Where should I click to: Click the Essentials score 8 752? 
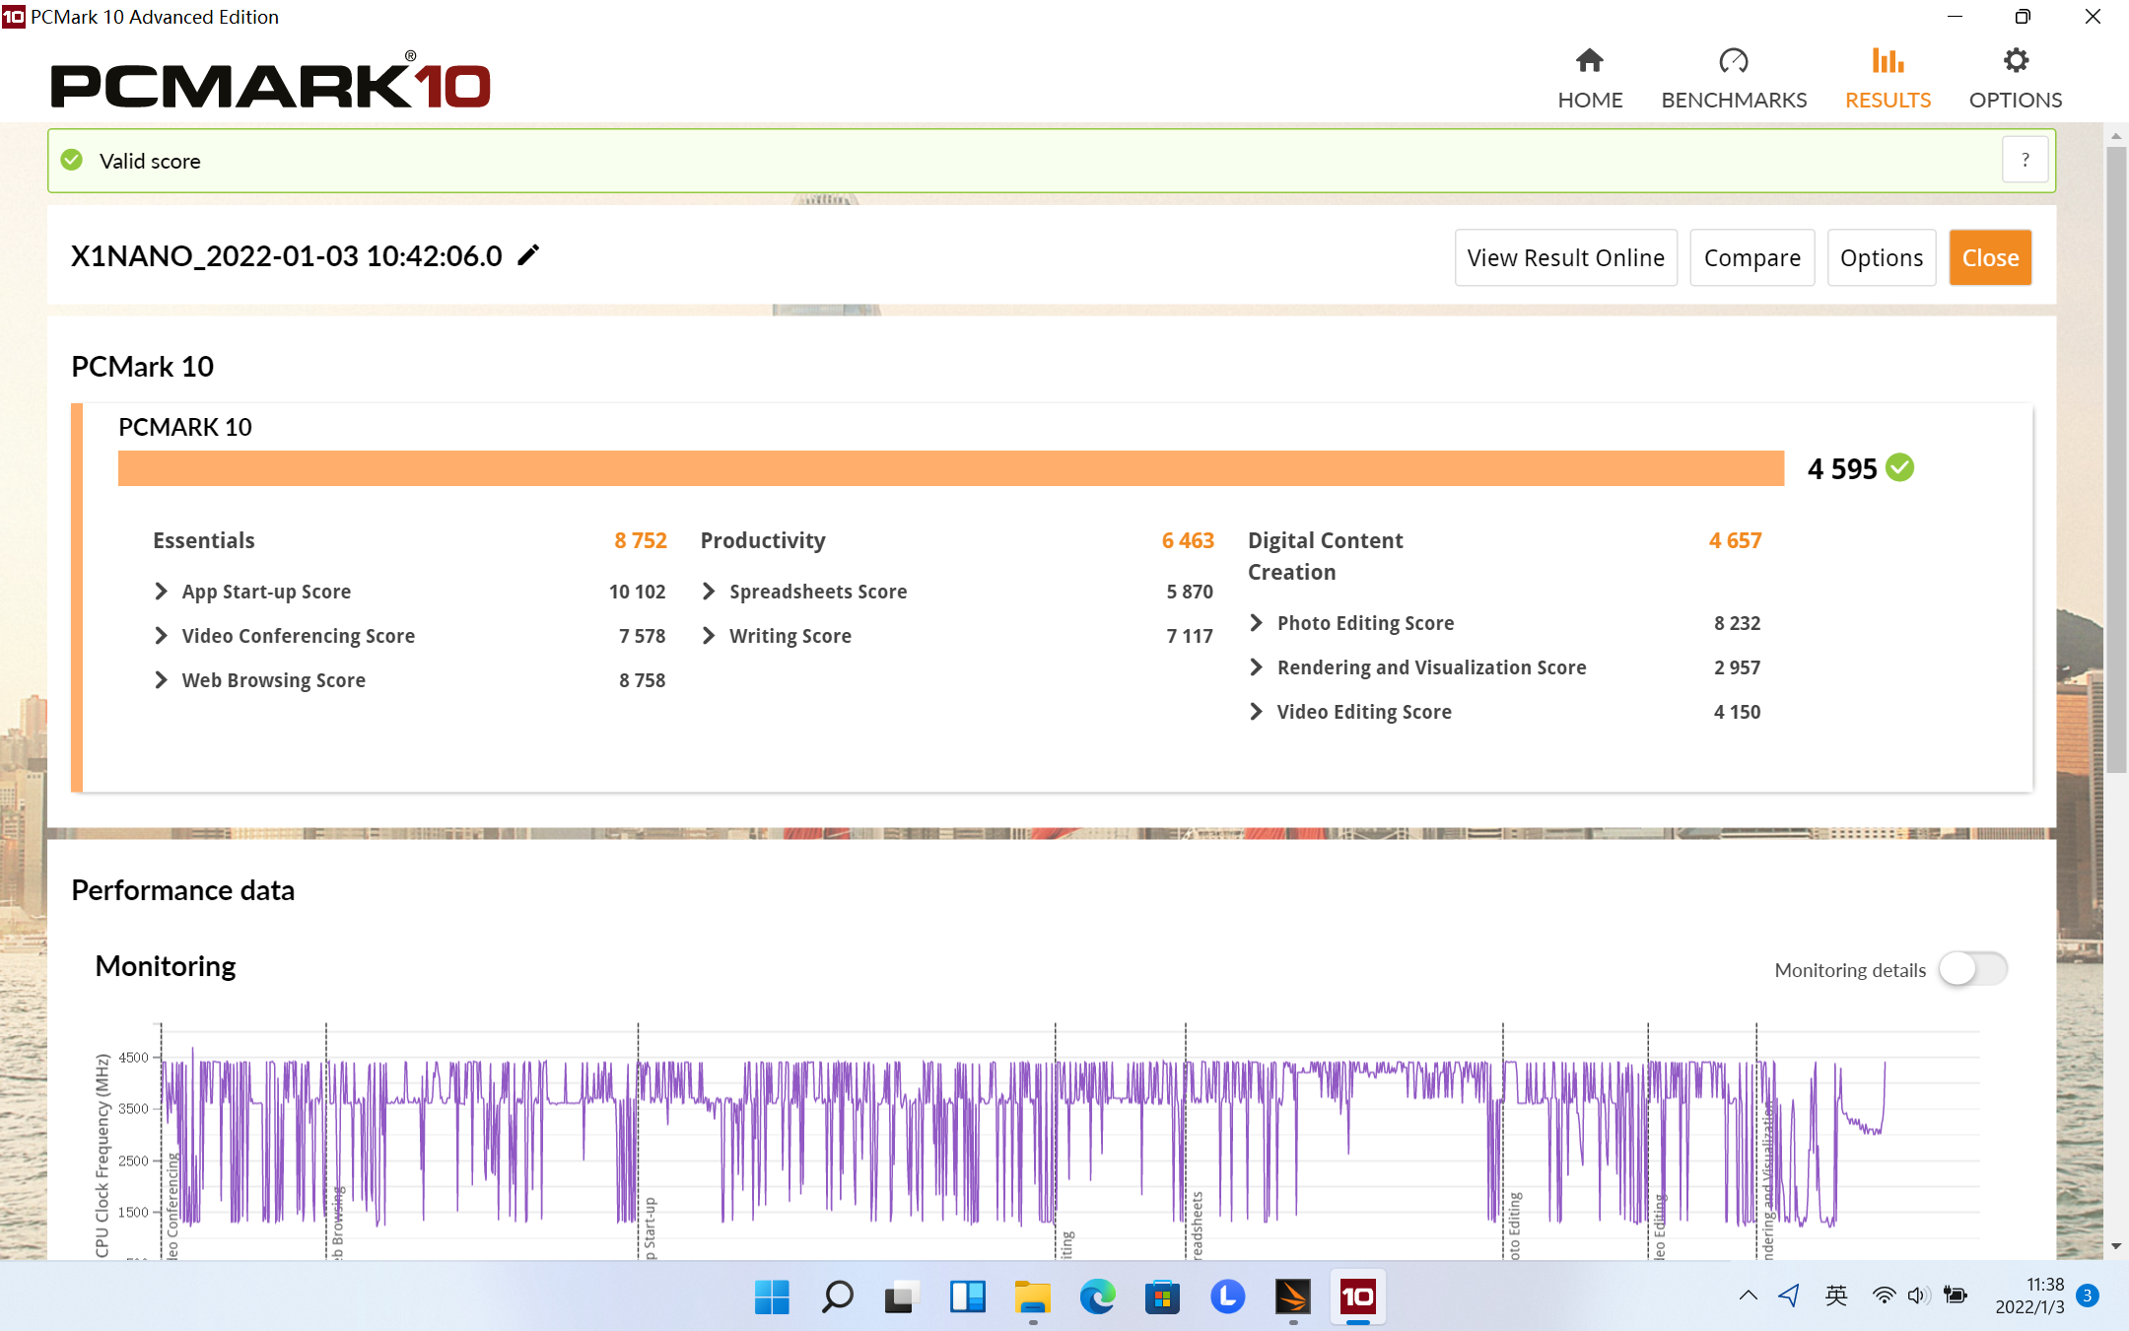(641, 540)
